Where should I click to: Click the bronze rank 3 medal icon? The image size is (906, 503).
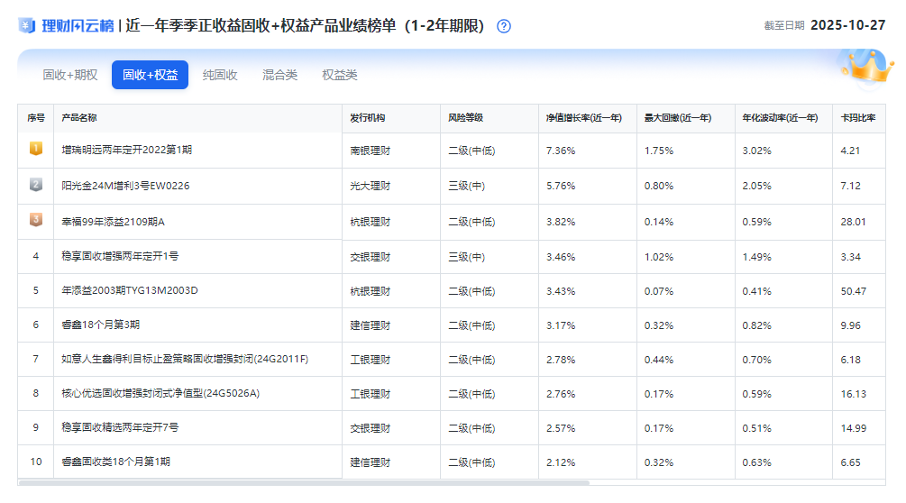36,220
